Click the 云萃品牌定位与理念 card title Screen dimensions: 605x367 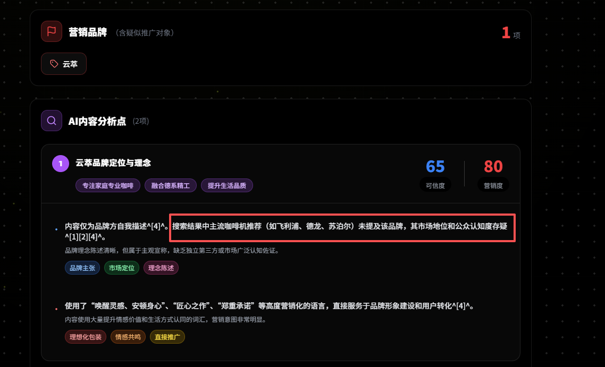(x=113, y=163)
